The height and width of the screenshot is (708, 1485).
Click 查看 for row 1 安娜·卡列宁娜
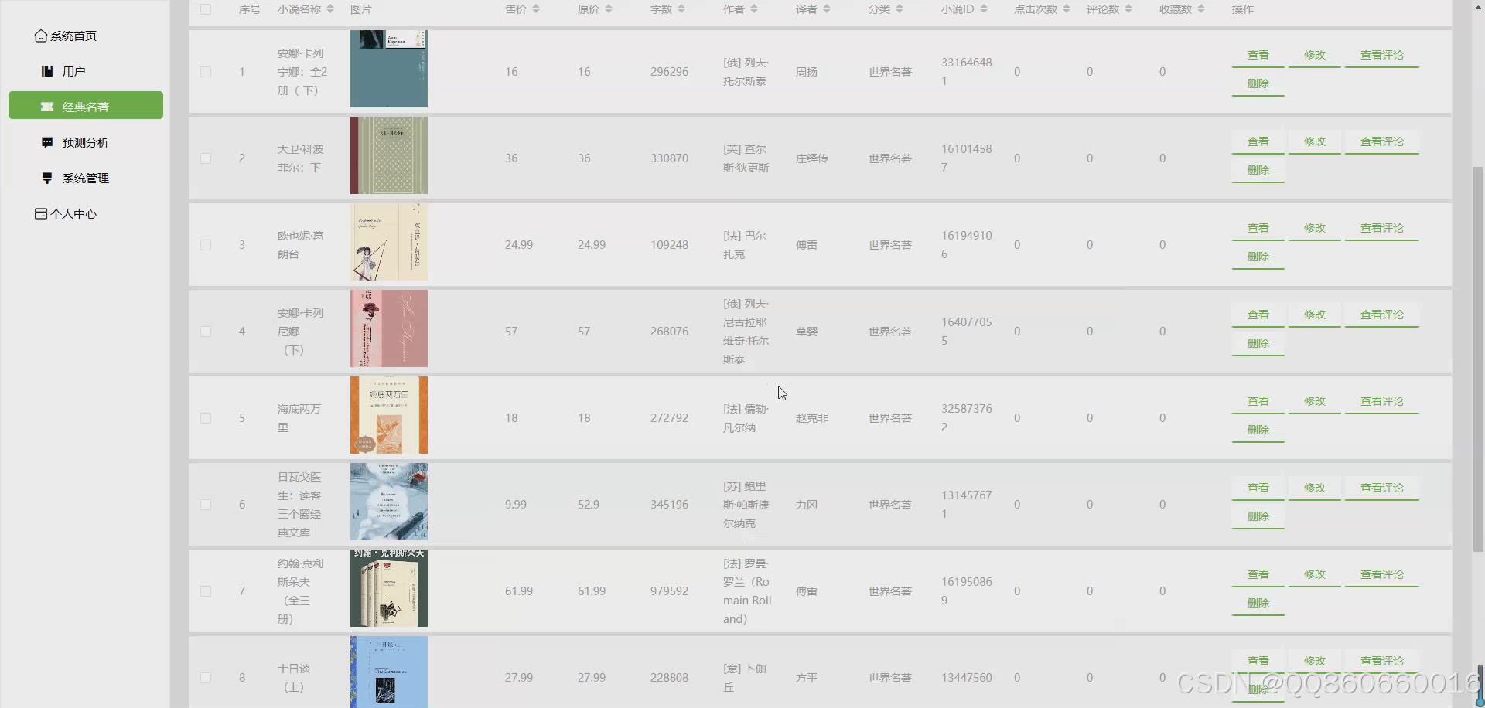point(1258,55)
